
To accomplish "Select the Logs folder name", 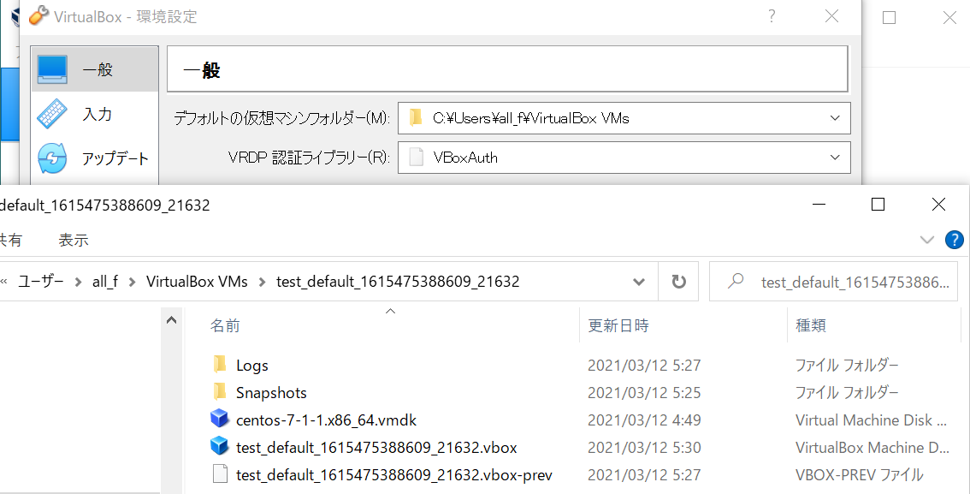I will [x=251, y=366].
